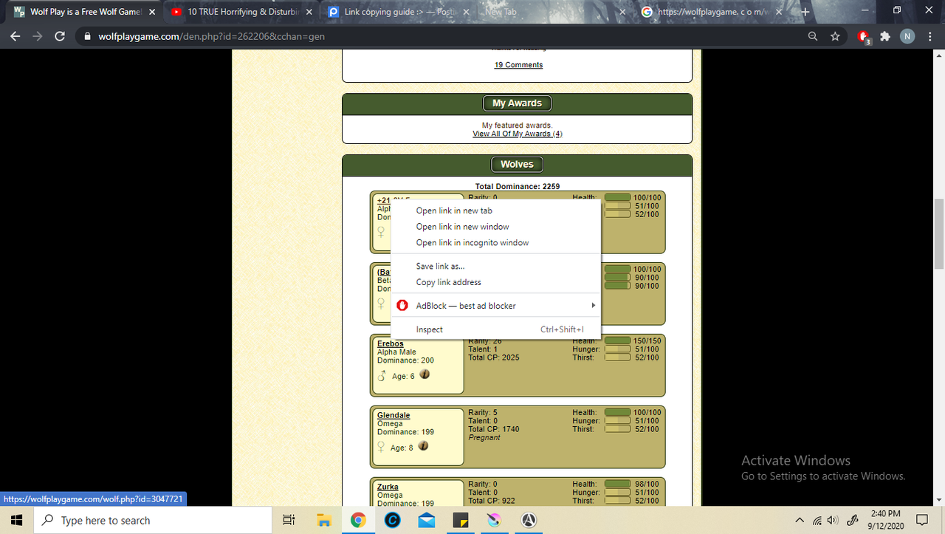Go back to the previous page

coord(16,36)
